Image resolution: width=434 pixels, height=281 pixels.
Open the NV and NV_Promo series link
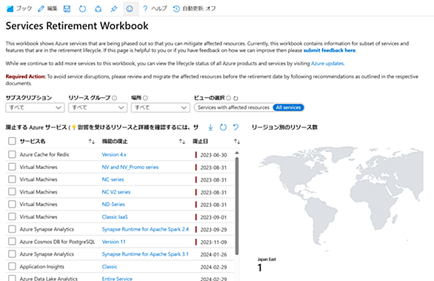pyautogui.click(x=130, y=167)
